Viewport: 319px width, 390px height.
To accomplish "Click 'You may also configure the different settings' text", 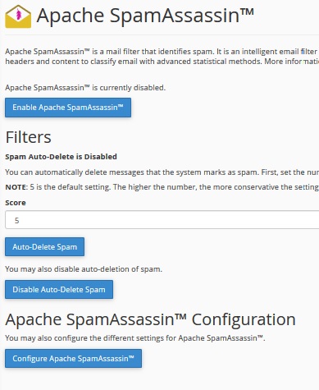I will point(135,338).
